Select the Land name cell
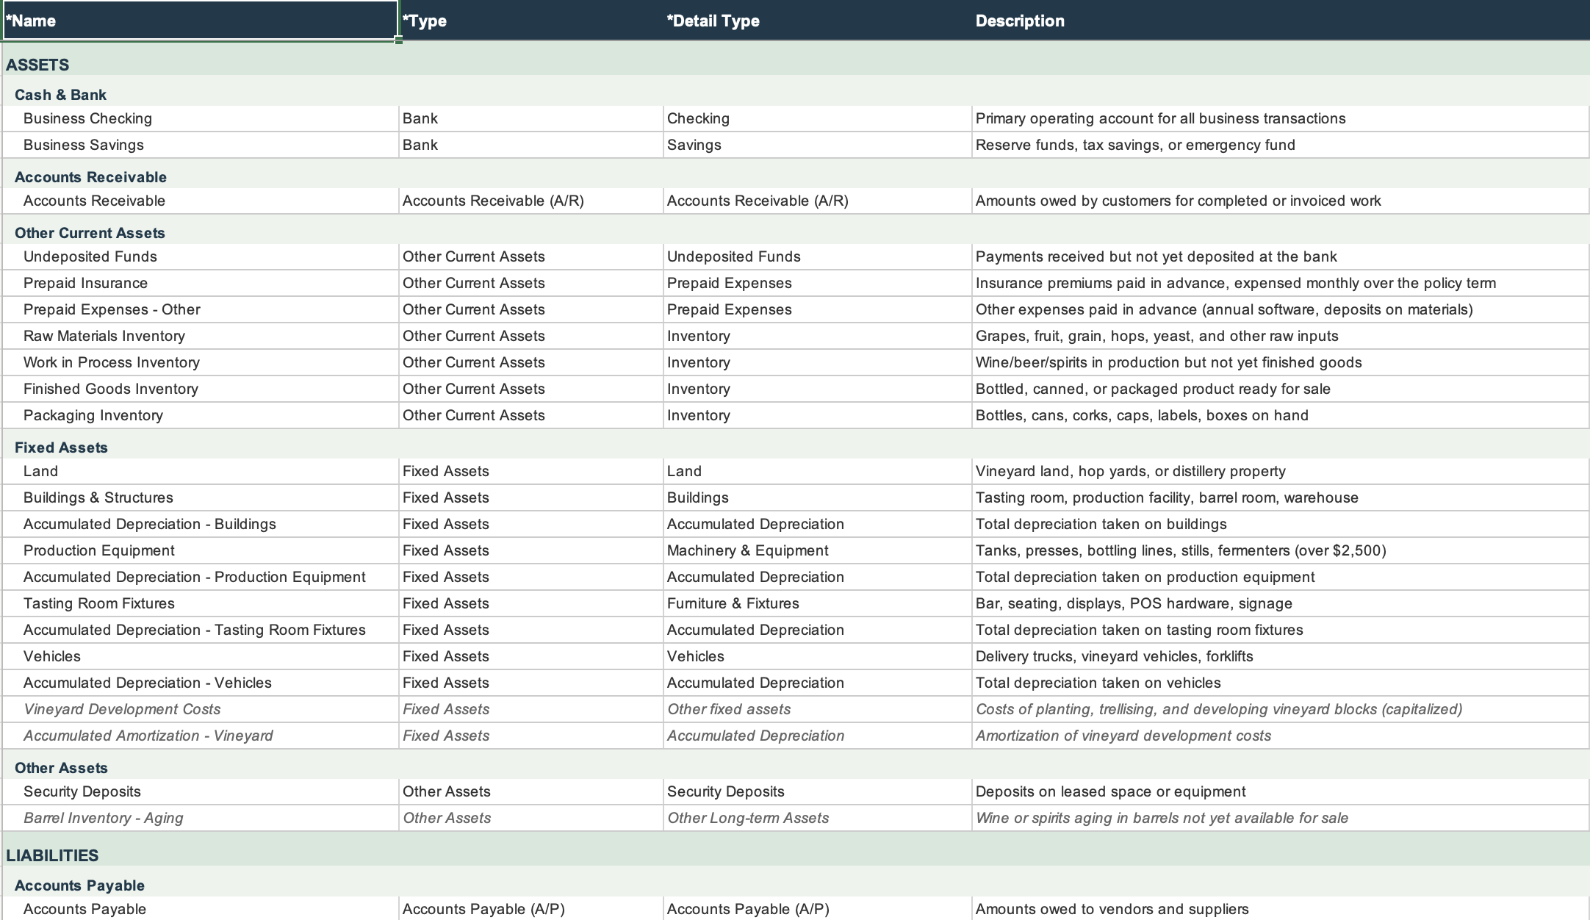1590x920 pixels. [x=201, y=471]
